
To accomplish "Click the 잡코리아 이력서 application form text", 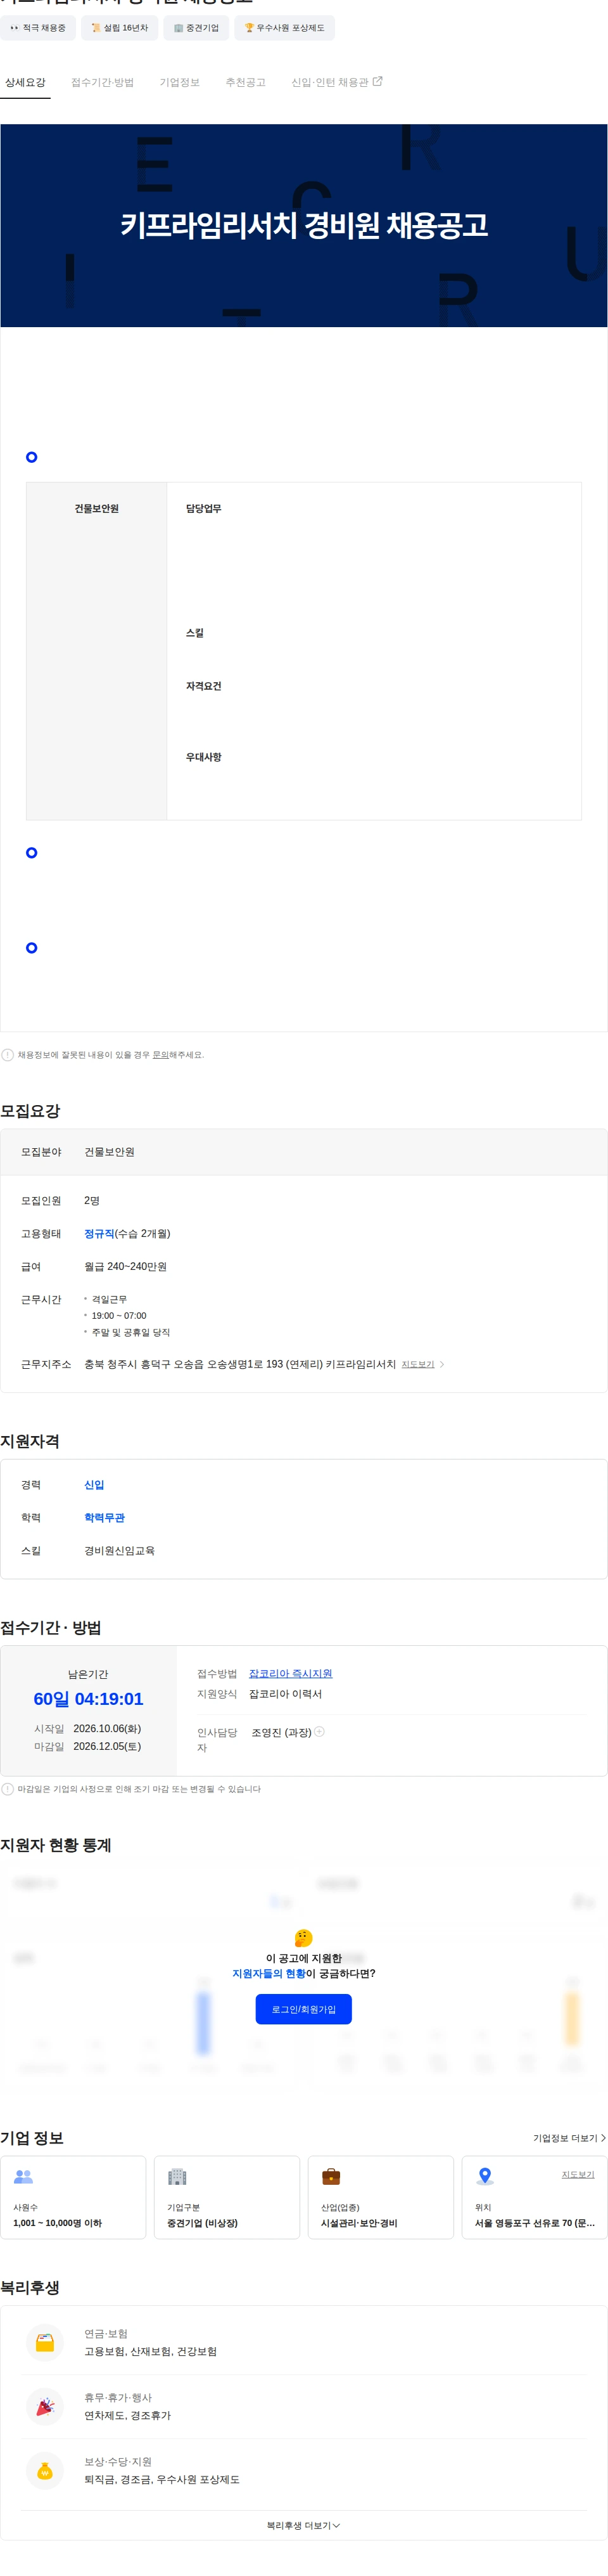I will pos(286,1694).
